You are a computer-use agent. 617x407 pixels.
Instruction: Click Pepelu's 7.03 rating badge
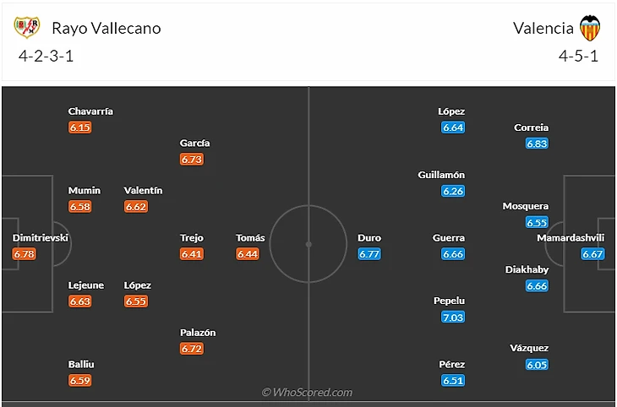[x=453, y=317]
